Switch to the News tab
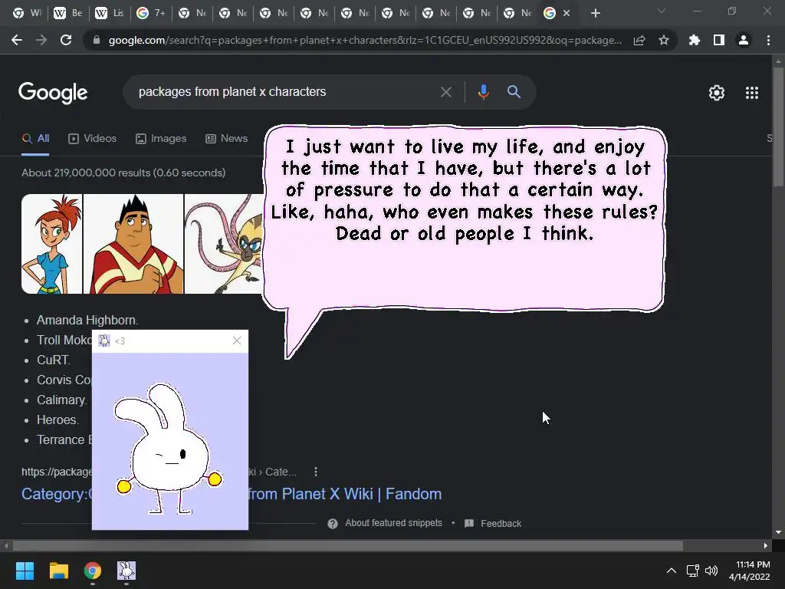 (227, 139)
